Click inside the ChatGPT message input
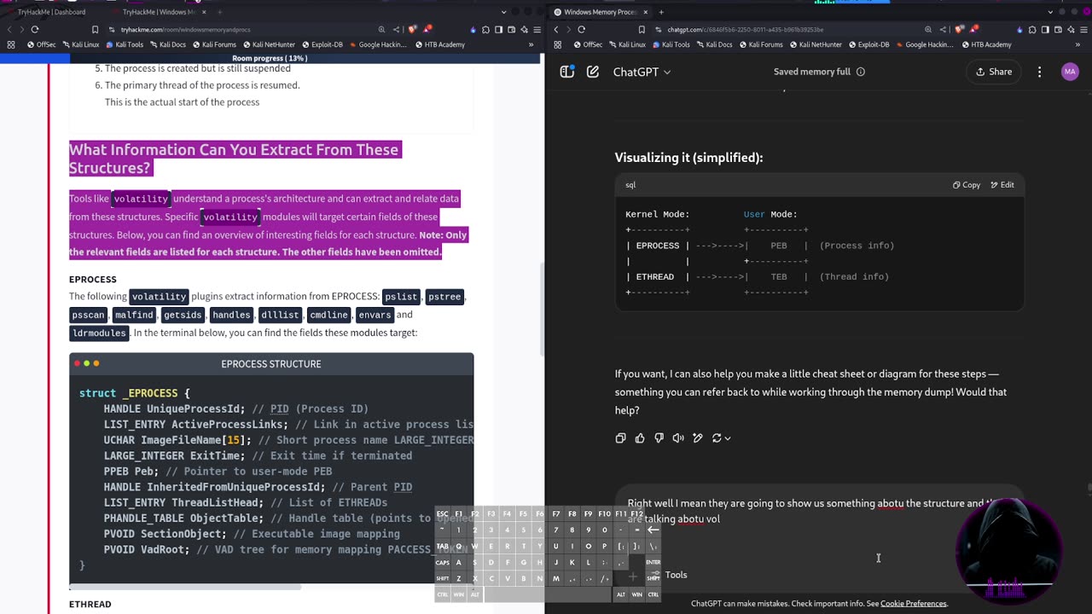 click(819, 511)
